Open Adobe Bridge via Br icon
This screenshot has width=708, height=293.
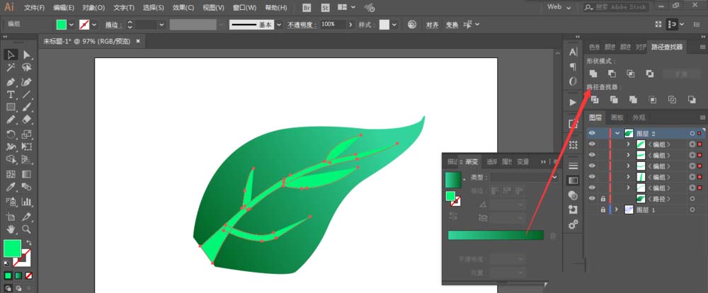tap(306, 8)
